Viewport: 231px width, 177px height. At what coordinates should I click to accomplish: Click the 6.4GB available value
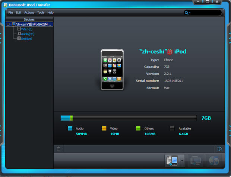click(x=183, y=134)
